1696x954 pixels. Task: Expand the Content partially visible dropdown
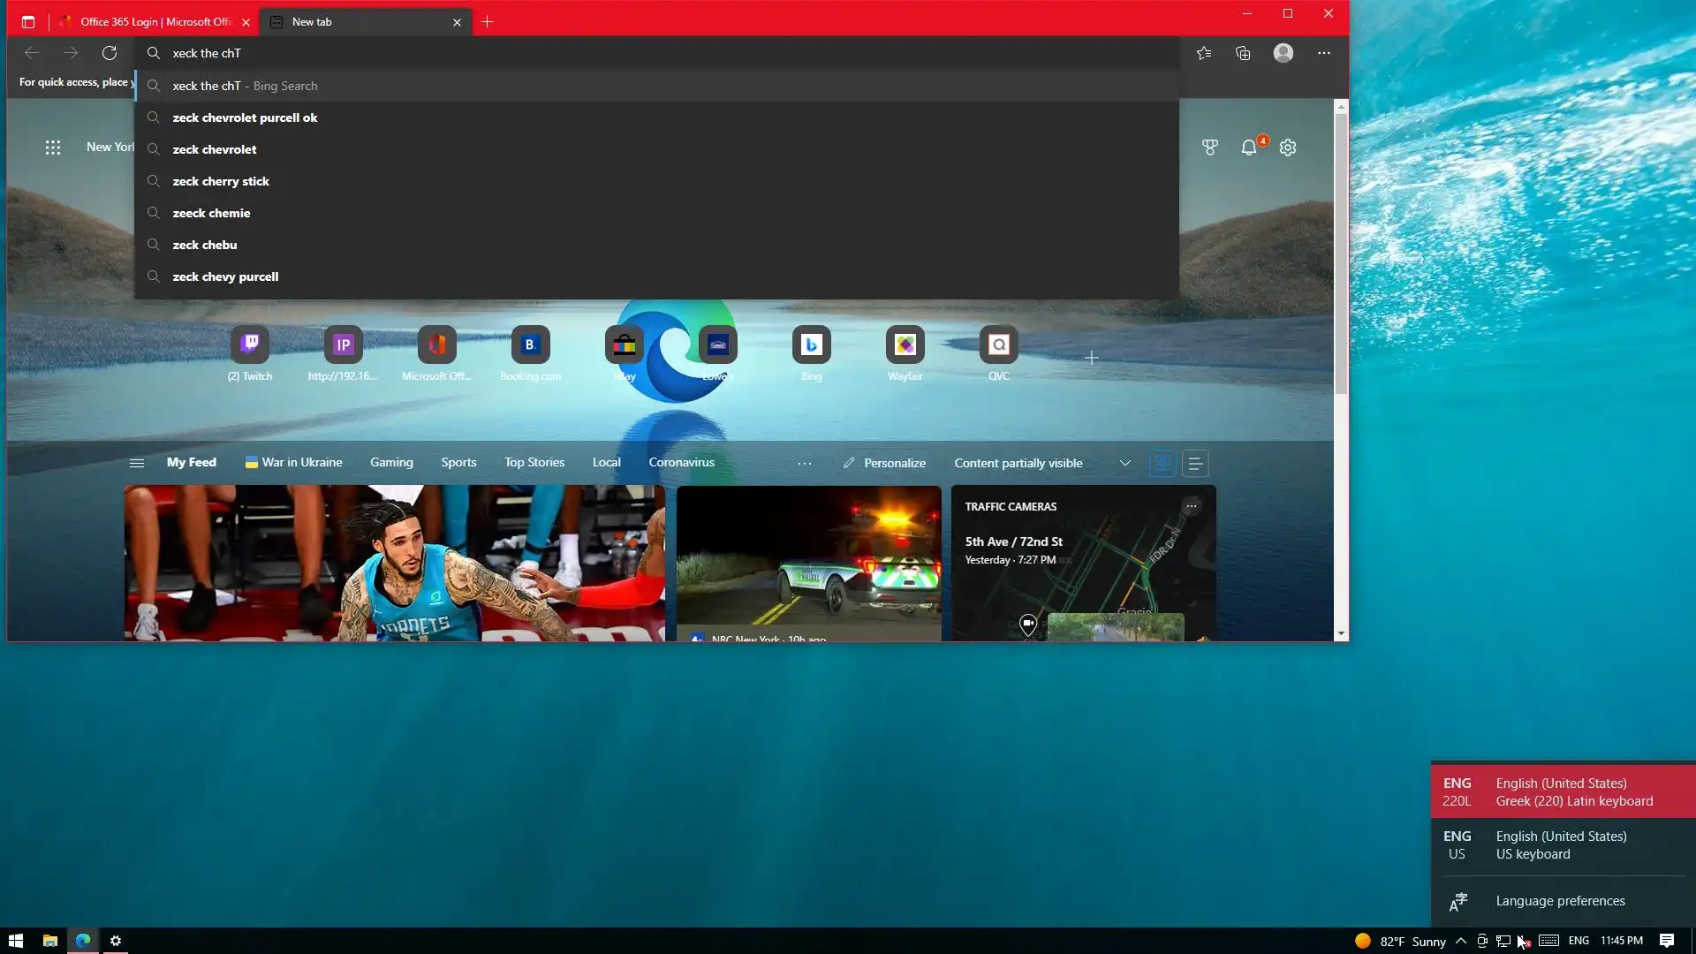click(x=1124, y=463)
